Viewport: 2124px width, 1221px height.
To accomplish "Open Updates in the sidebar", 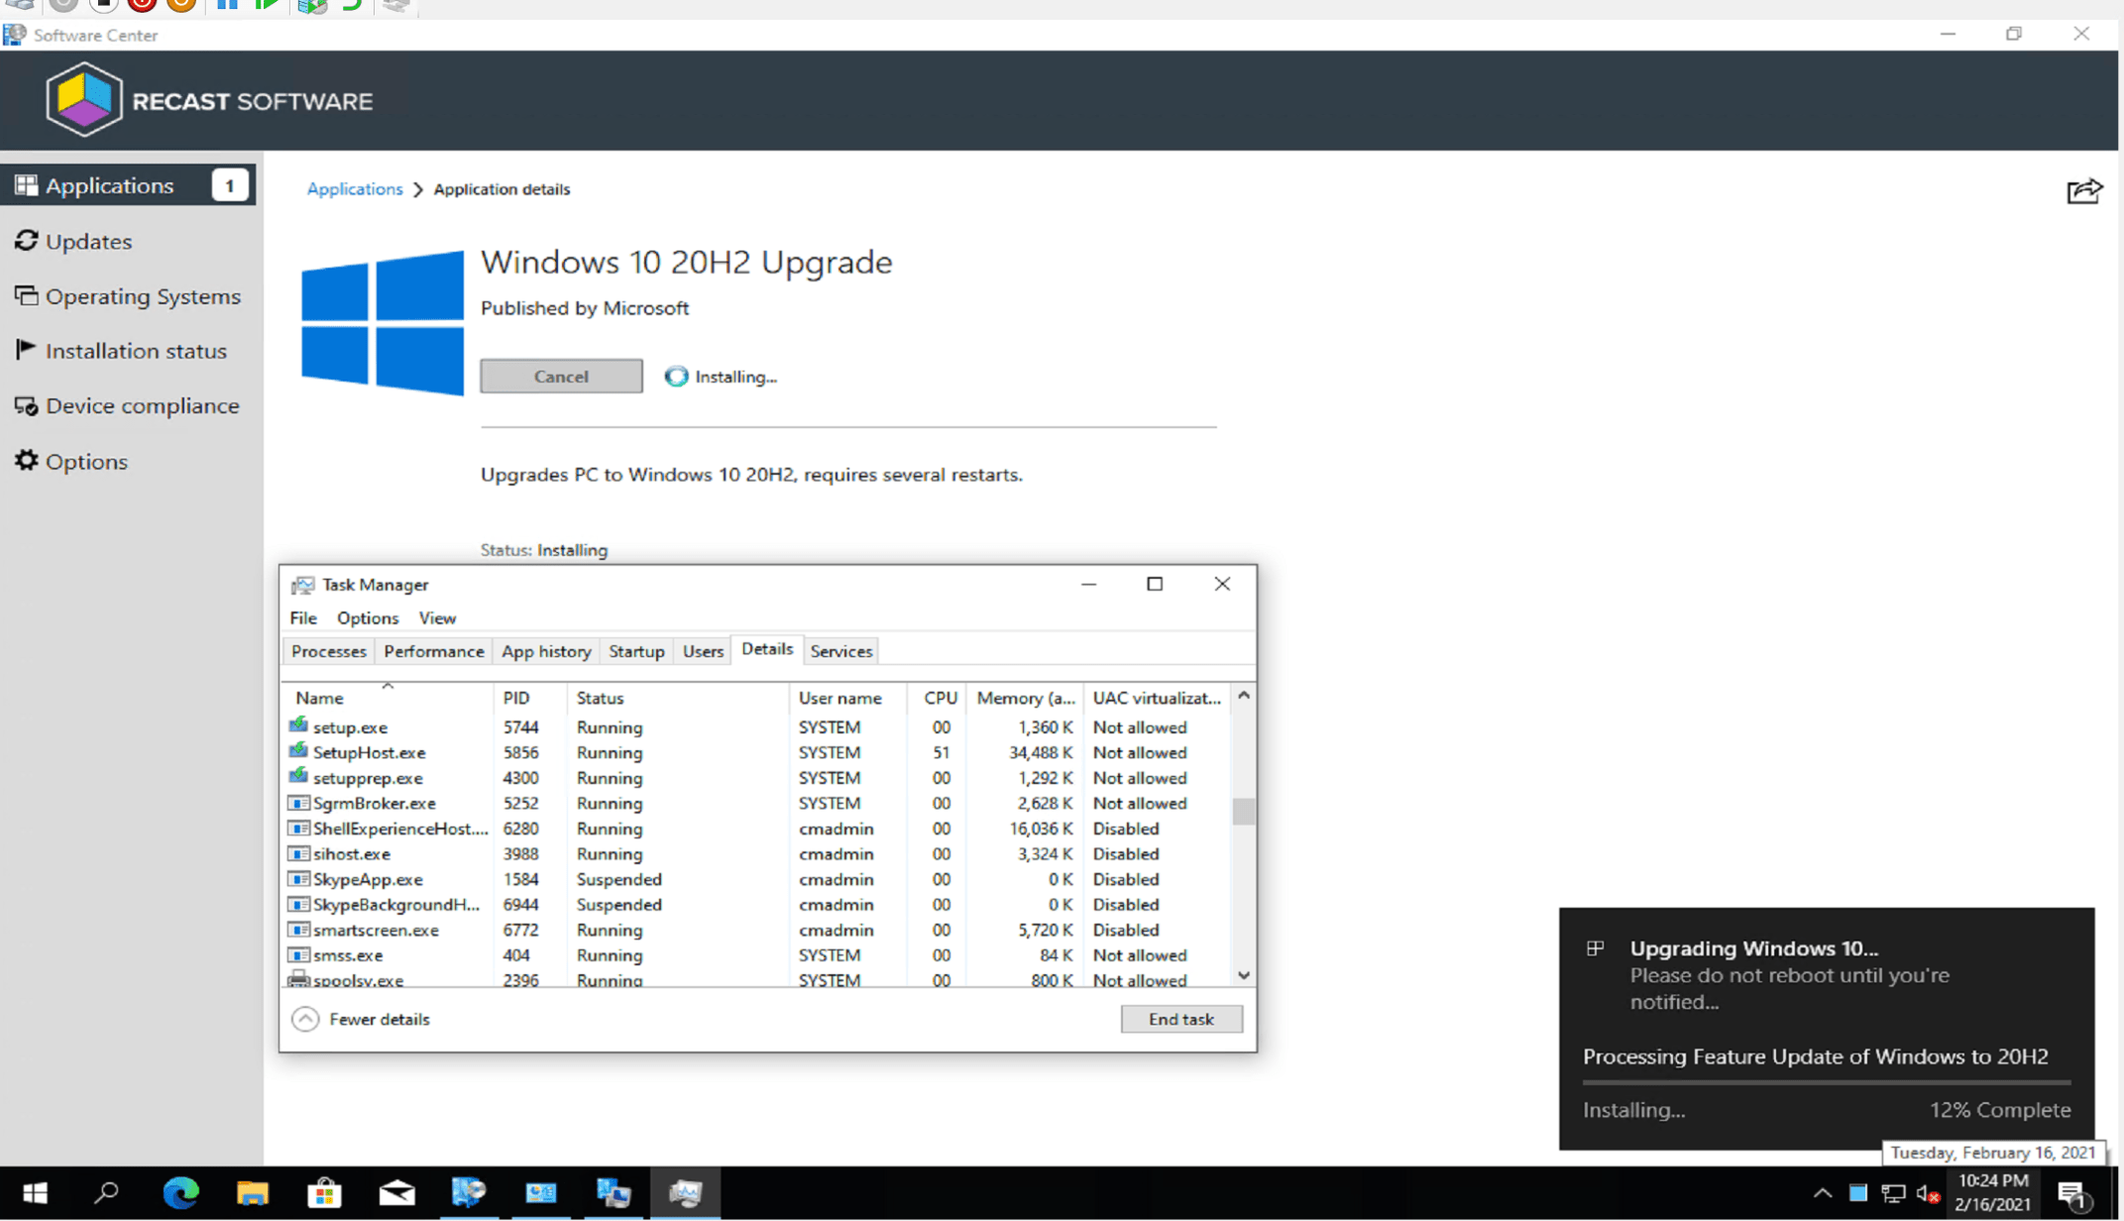I will click(x=87, y=241).
